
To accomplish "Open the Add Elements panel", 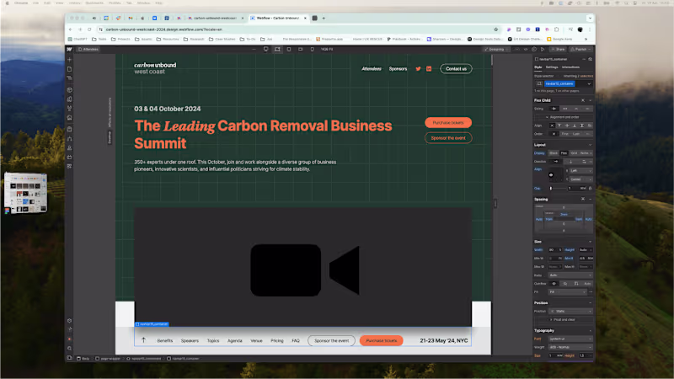I will click(x=70, y=61).
